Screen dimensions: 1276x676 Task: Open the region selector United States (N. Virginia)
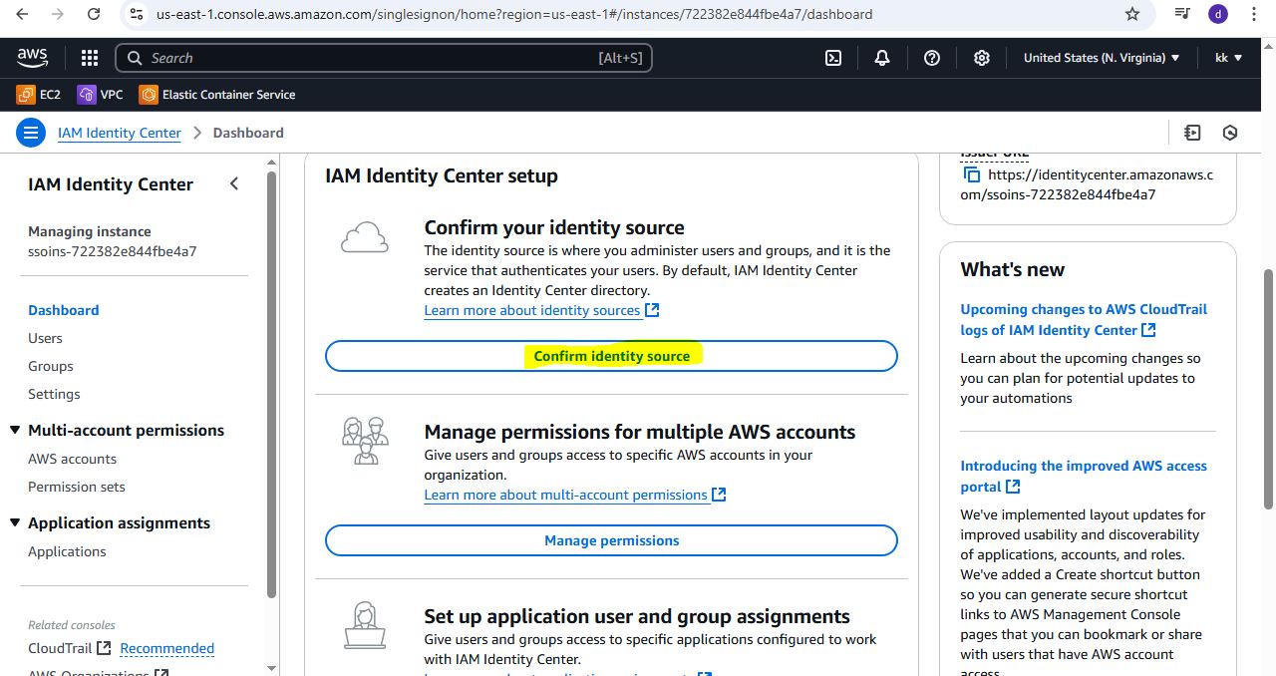[1101, 58]
